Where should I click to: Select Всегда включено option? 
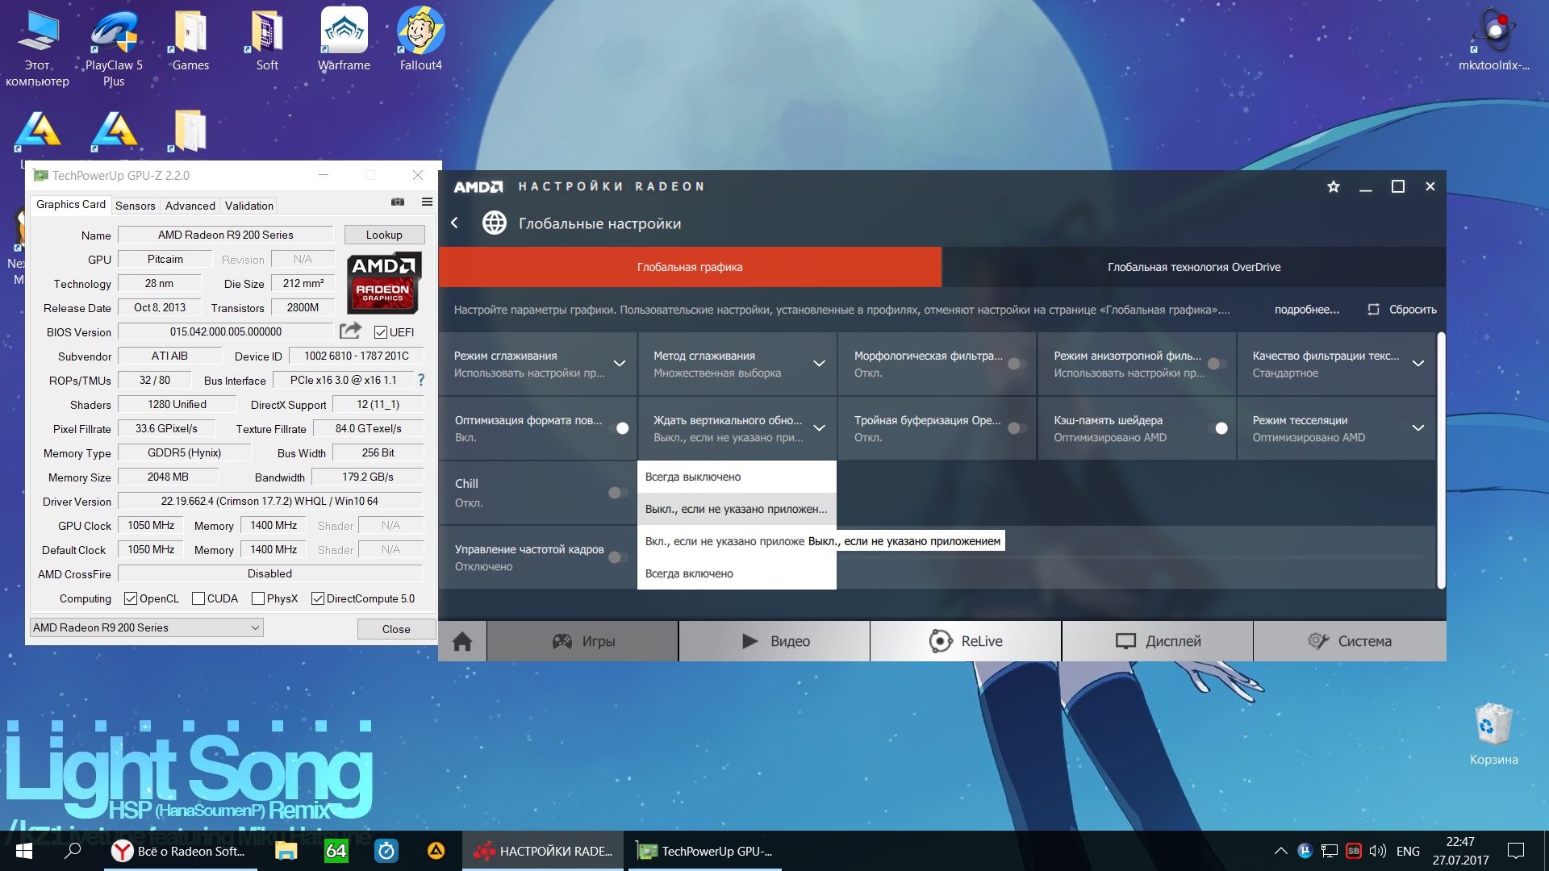coord(737,573)
